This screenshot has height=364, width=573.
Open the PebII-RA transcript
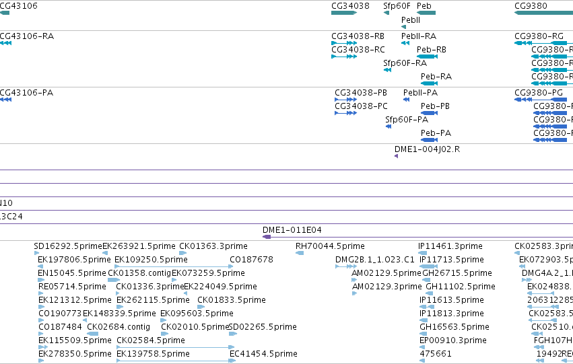418,36
